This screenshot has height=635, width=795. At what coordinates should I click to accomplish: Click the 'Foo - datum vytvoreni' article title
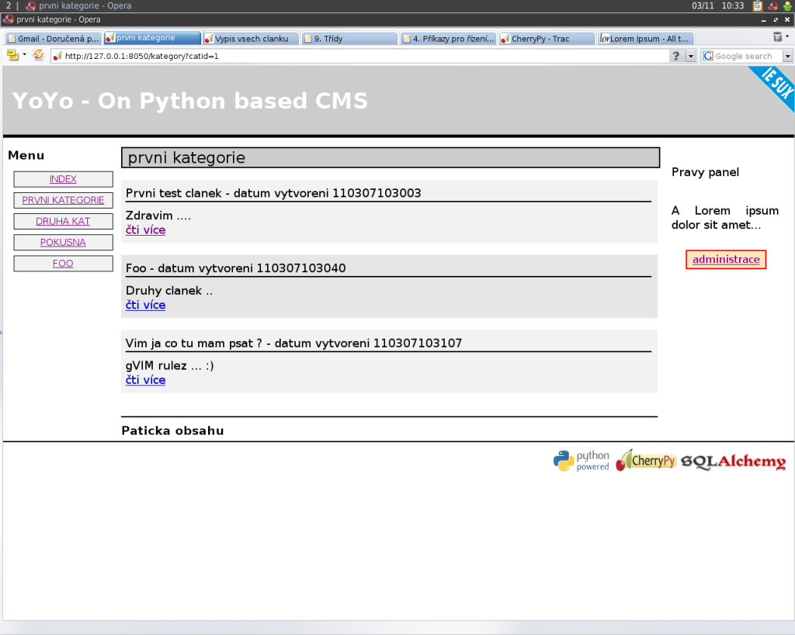236,267
